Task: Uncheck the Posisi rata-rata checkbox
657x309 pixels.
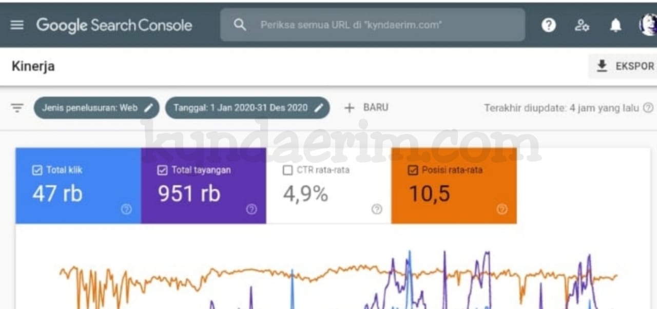Action: (x=413, y=170)
